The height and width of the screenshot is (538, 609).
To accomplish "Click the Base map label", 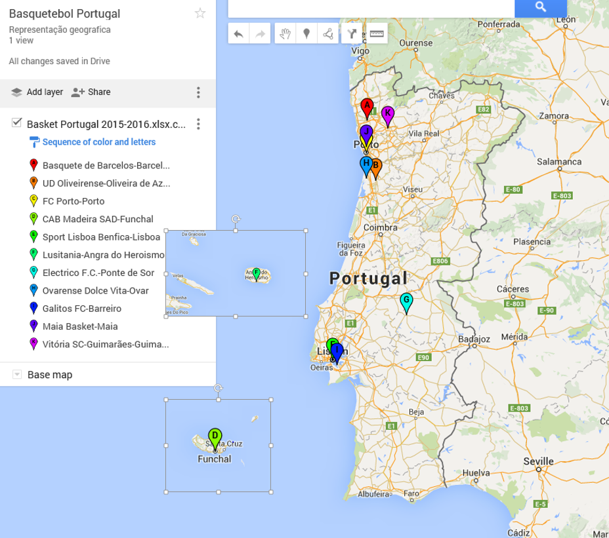I will click(x=50, y=375).
